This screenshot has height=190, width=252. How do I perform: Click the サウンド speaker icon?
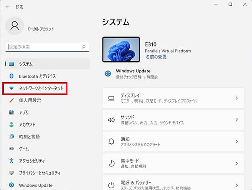coord(111,120)
